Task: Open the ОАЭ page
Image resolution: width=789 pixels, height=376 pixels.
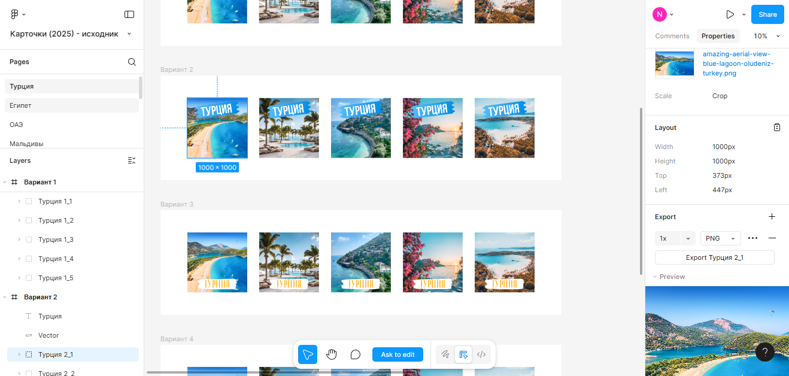Action: click(x=72, y=125)
